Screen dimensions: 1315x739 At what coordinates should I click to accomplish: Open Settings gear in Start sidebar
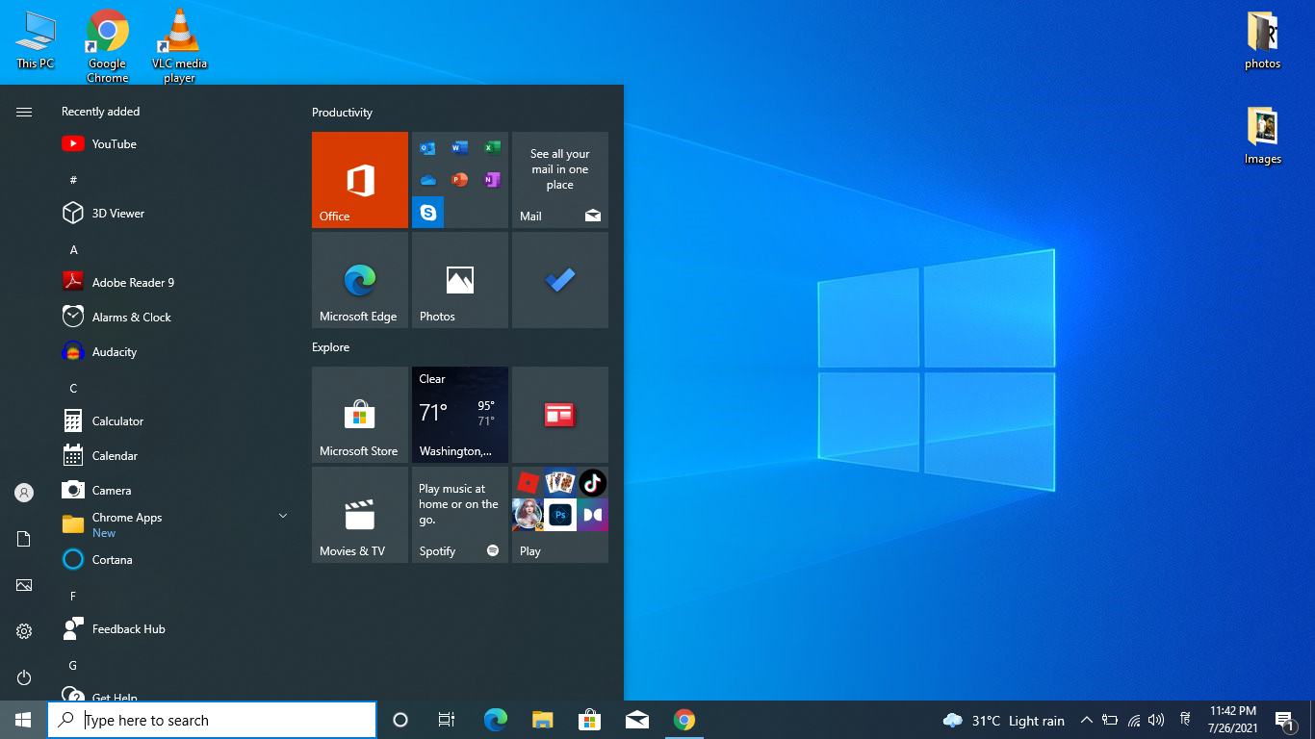point(24,631)
